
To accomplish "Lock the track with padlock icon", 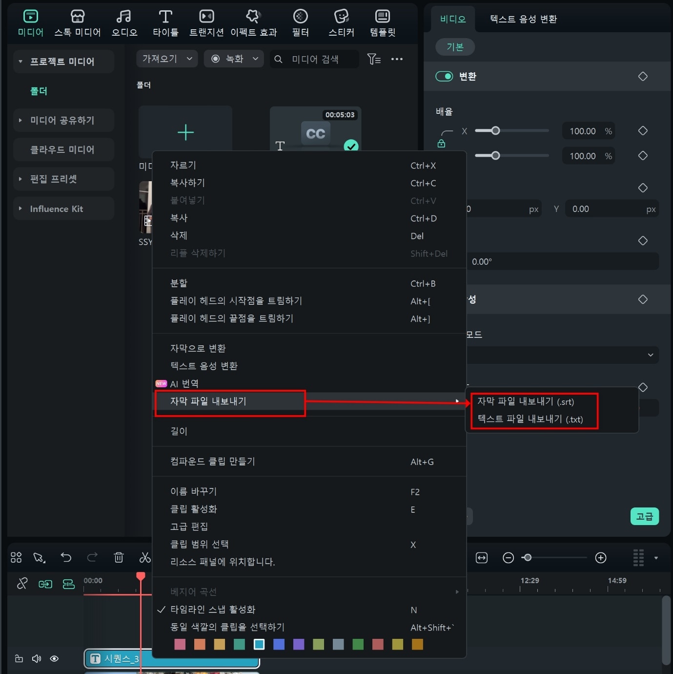I will tap(19, 658).
